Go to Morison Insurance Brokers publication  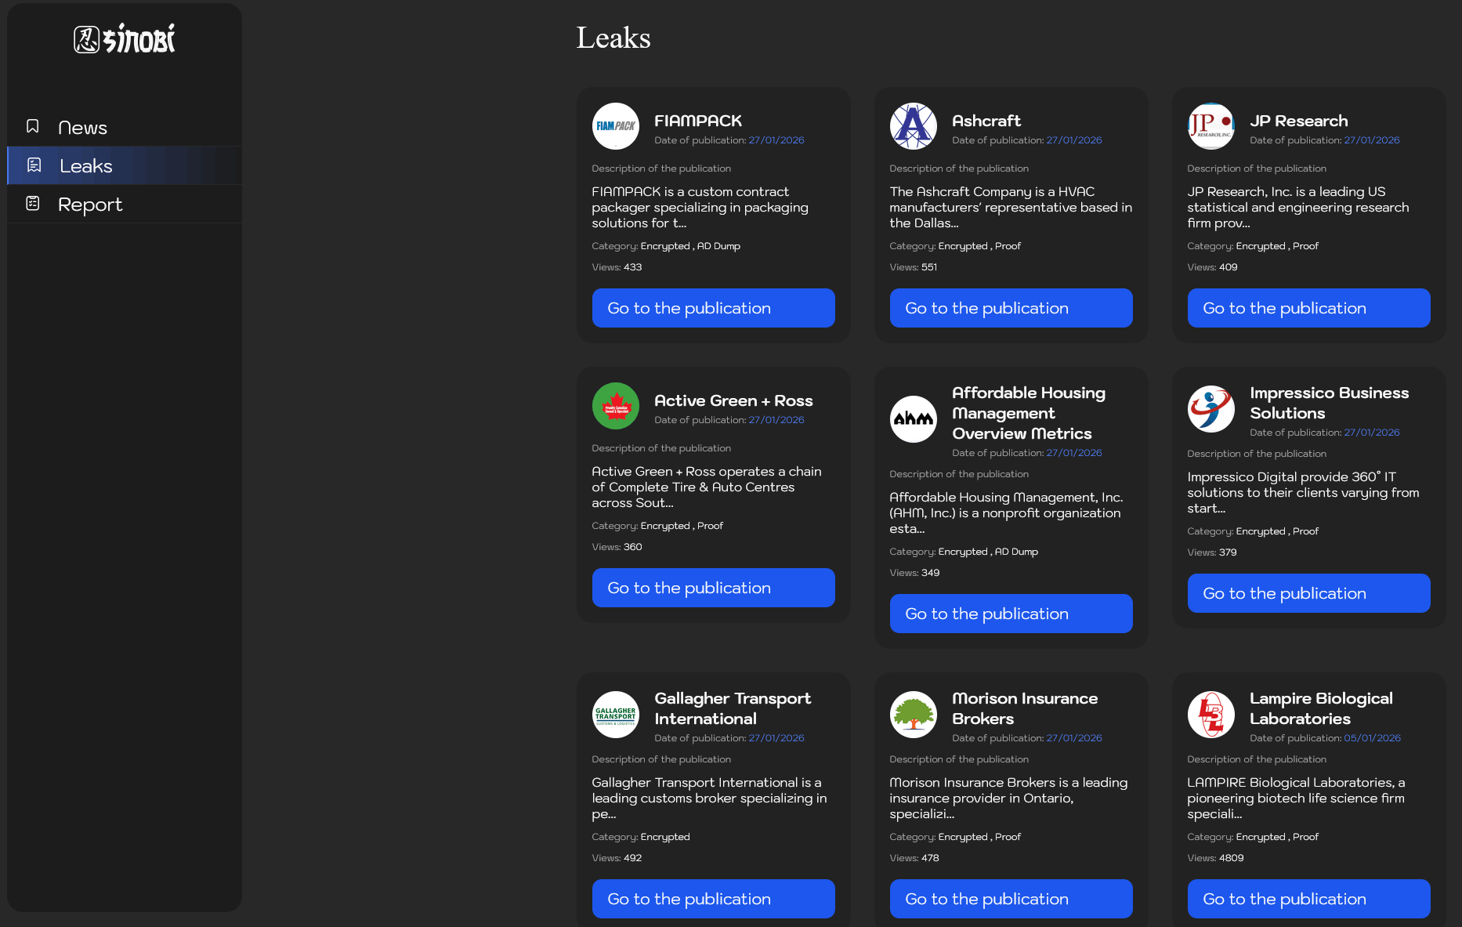[1011, 899]
